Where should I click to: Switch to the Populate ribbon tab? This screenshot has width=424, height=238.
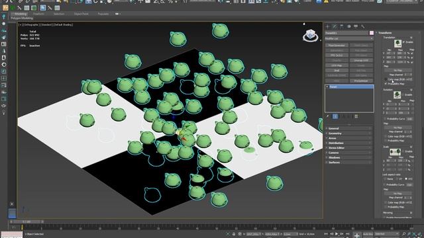103,14
